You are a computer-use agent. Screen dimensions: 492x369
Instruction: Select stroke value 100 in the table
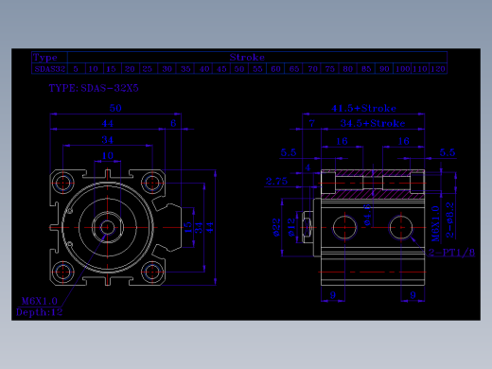402,69
